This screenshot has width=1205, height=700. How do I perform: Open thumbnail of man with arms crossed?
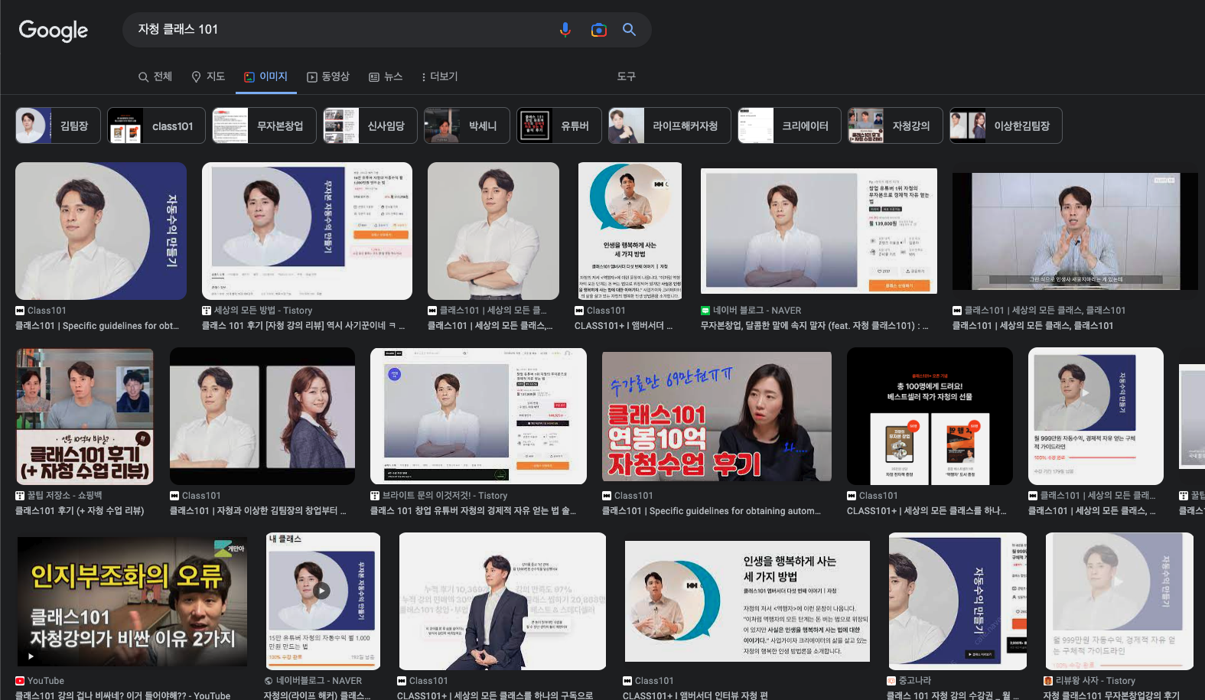click(x=493, y=230)
